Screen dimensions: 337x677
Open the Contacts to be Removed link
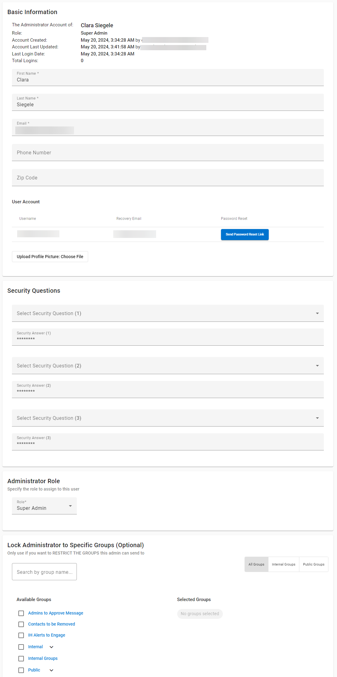coord(51,624)
